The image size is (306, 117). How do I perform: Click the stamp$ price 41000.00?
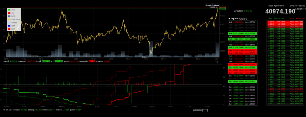14,61
